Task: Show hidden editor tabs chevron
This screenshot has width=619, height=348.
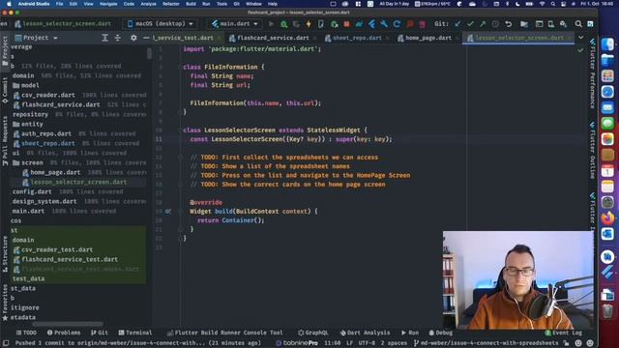Action: click(580, 38)
